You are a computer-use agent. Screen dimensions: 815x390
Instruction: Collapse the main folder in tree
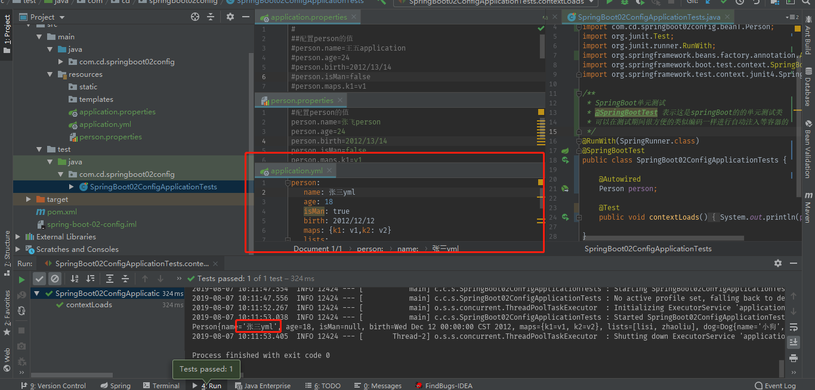coord(39,37)
